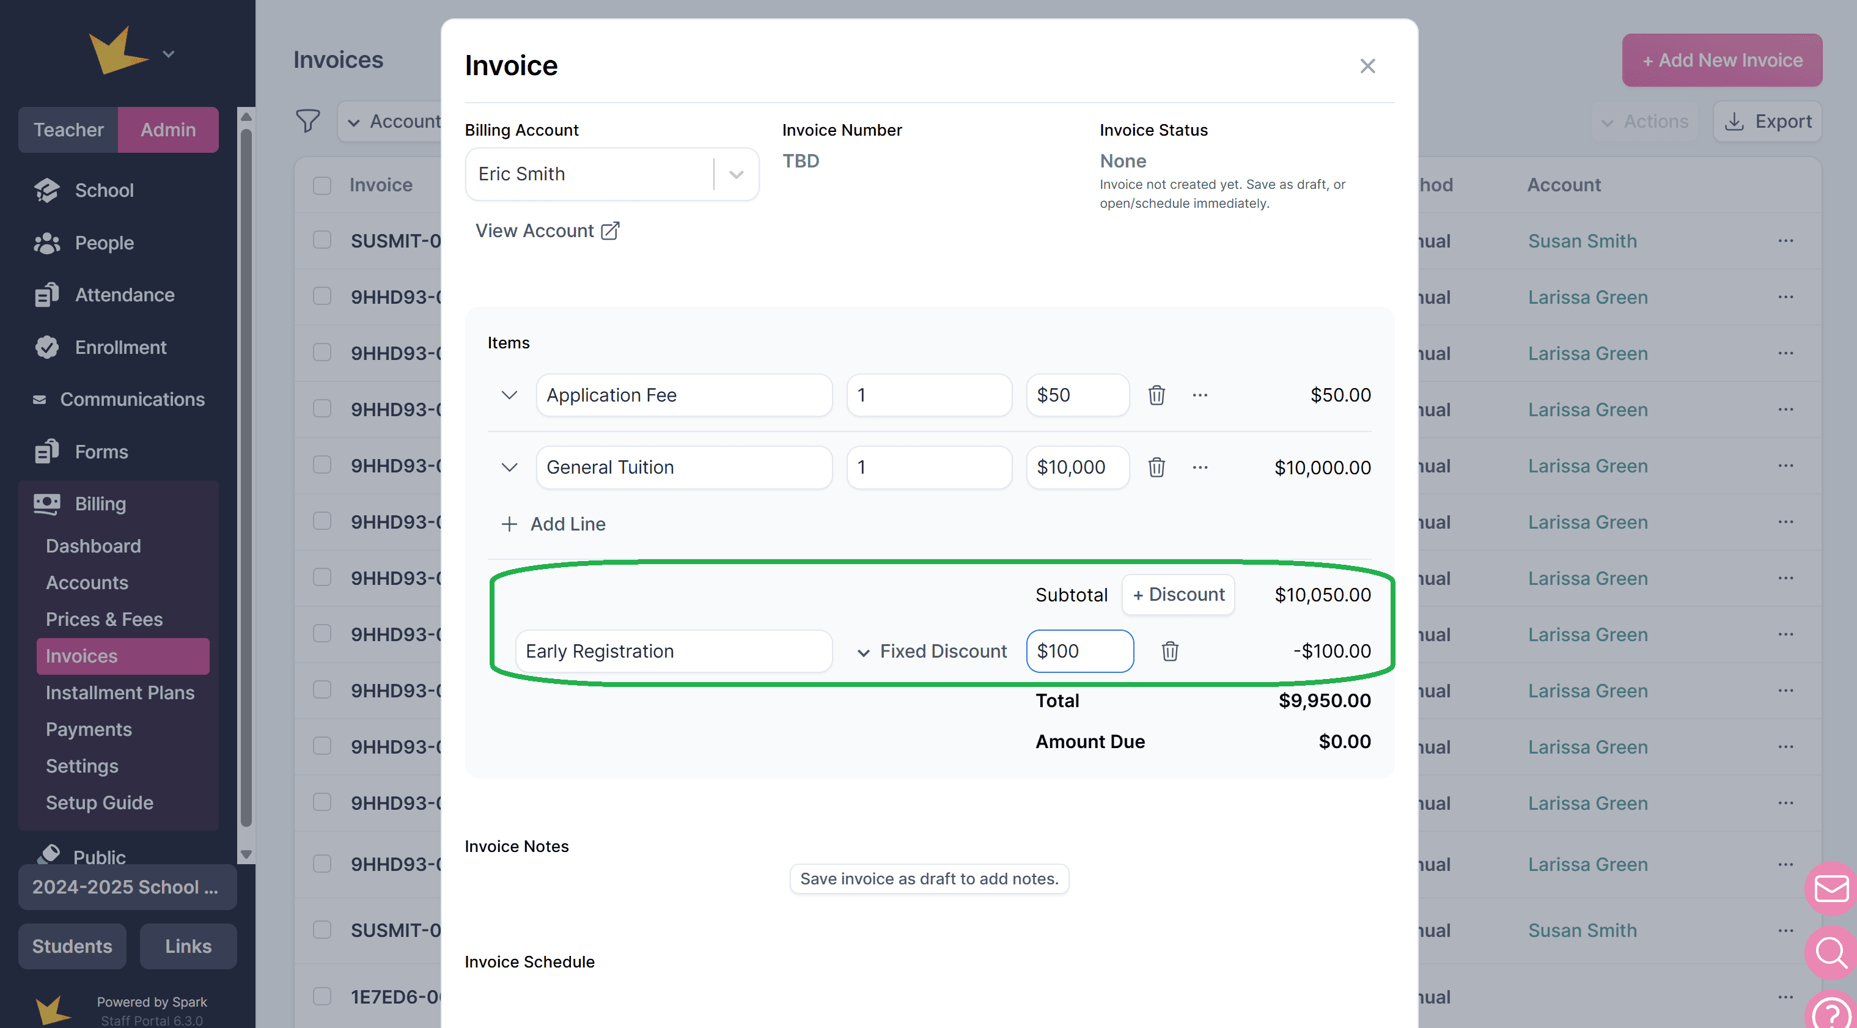Open the mail chat bubble icon
This screenshot has height=1028, width=1857.
pyautogui.click(x=1830, y=888)
